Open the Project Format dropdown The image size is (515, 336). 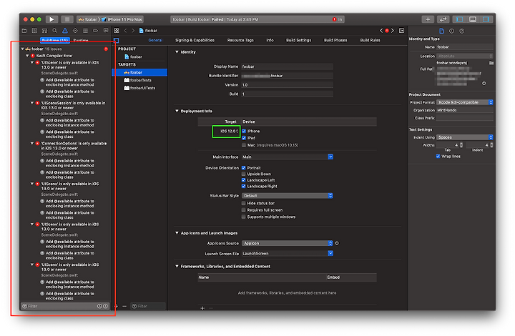click(464, 102)
